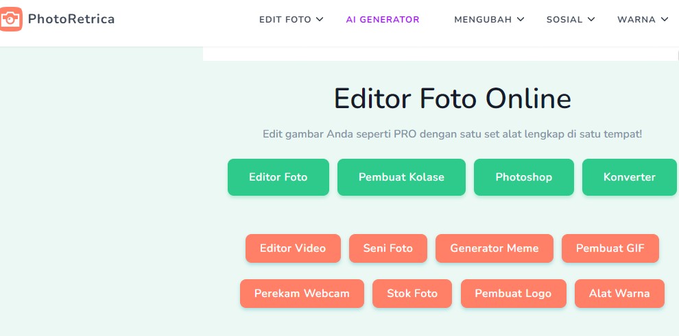Expand the Mengubah dropdown menu

point(489,20)
